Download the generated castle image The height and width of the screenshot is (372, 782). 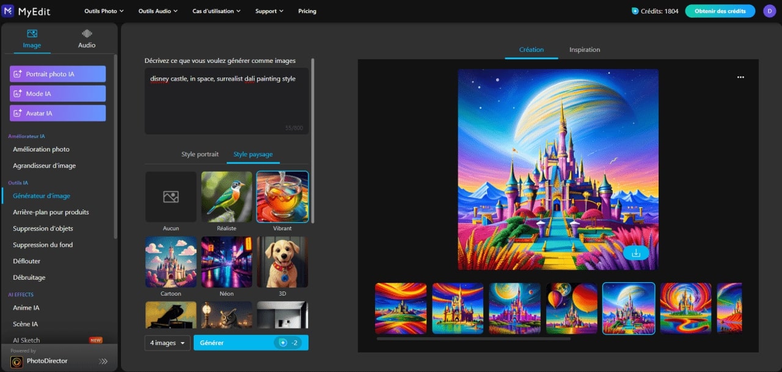[x=637, y=252]
